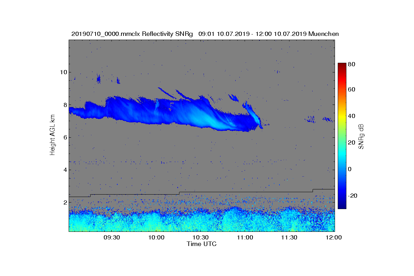Viewport: 414px width, 276px height.
Task: Click the colorbar value 20
Action: [x=352, y=142]
